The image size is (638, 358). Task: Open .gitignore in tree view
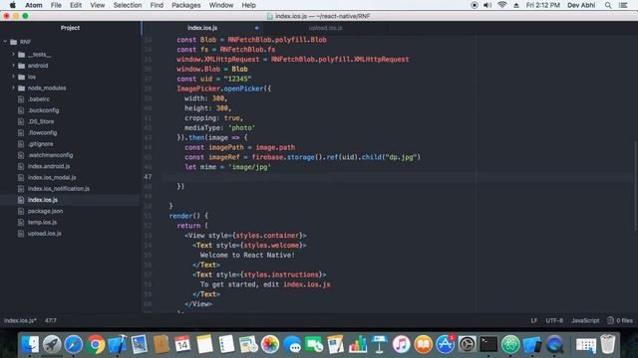click(40, 144)
